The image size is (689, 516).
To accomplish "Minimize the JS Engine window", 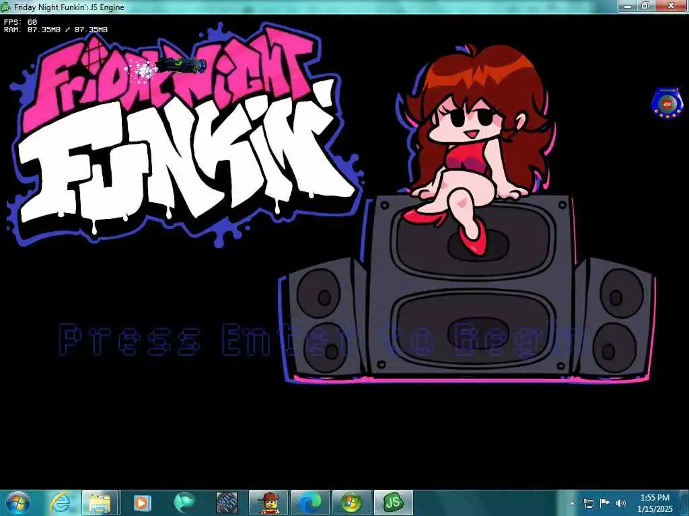I will pos(628,5).
